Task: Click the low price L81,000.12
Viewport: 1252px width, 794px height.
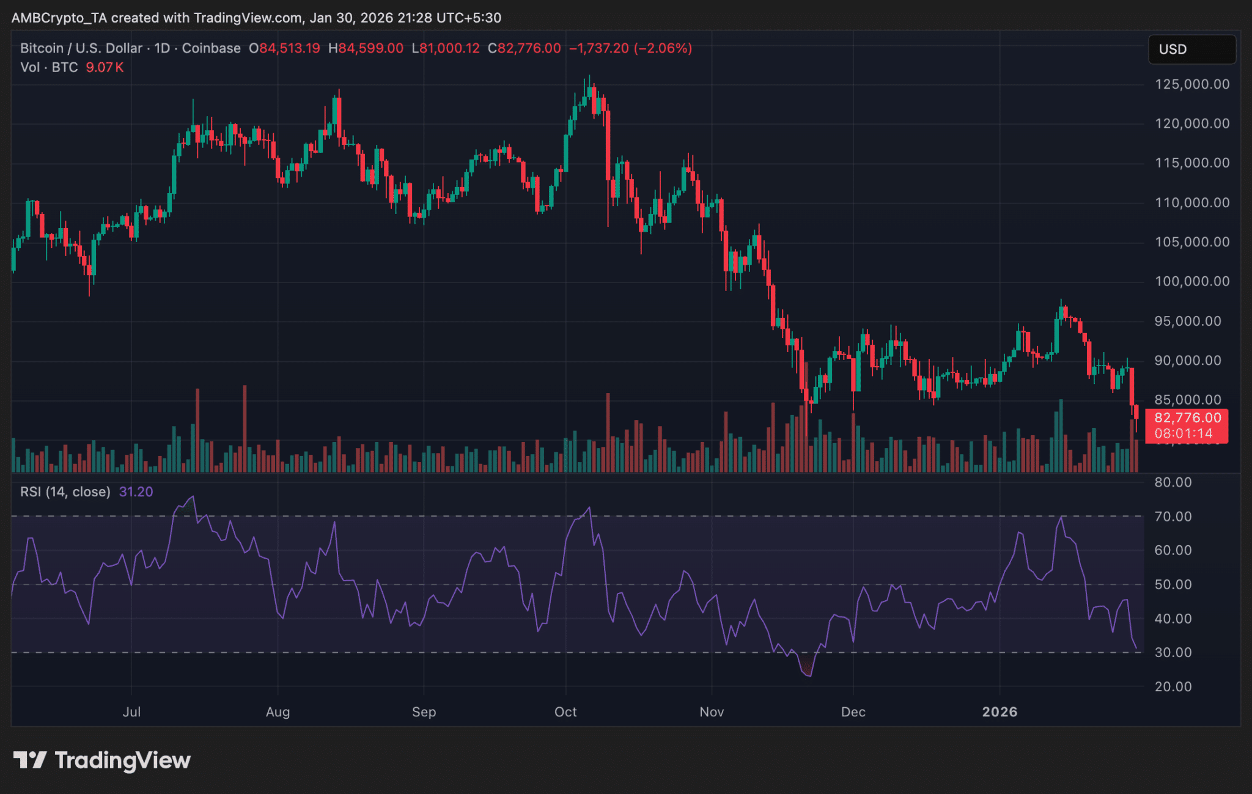Action: click(x=446, y=48)
